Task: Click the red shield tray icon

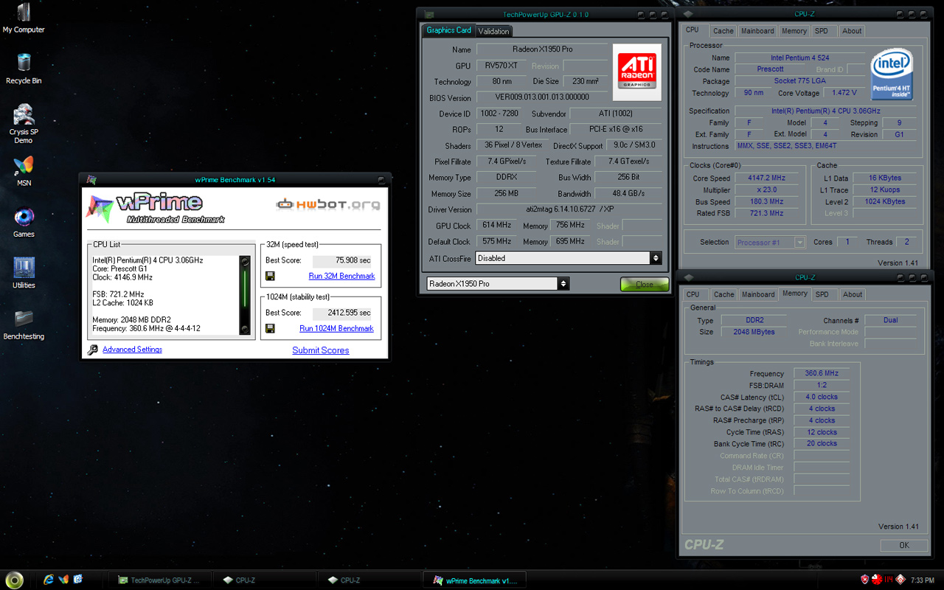Action: point(865,580)
